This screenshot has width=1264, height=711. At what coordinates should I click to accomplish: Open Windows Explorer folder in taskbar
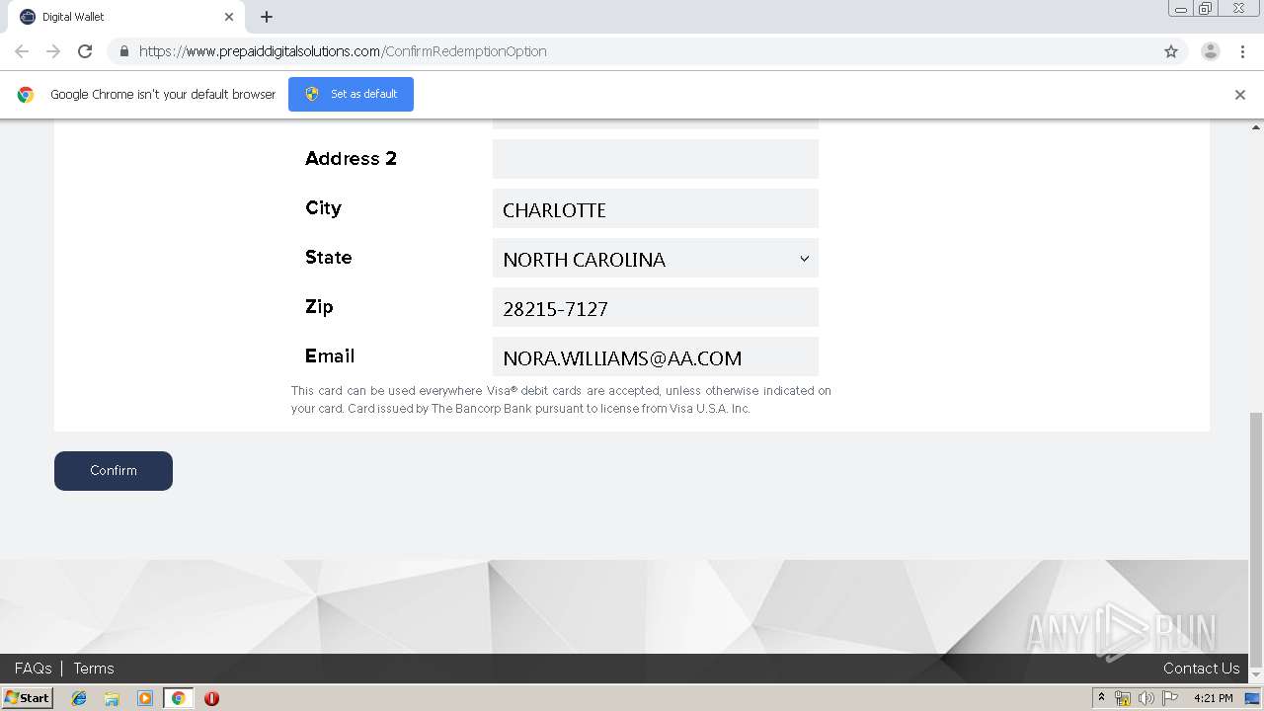112,698
